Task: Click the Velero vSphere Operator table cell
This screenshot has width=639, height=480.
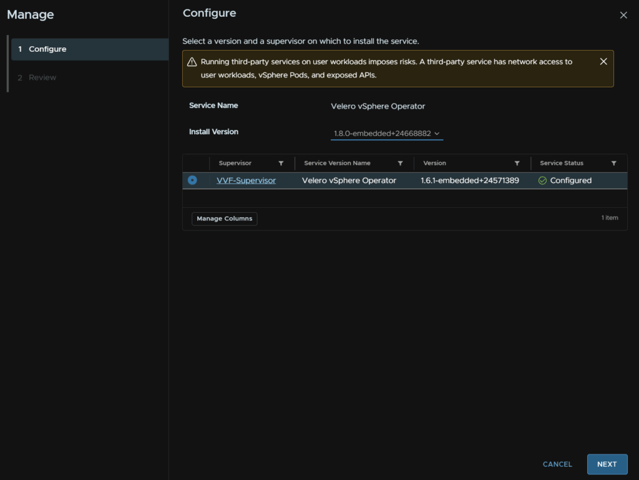Action: click(x=349, y=180)
